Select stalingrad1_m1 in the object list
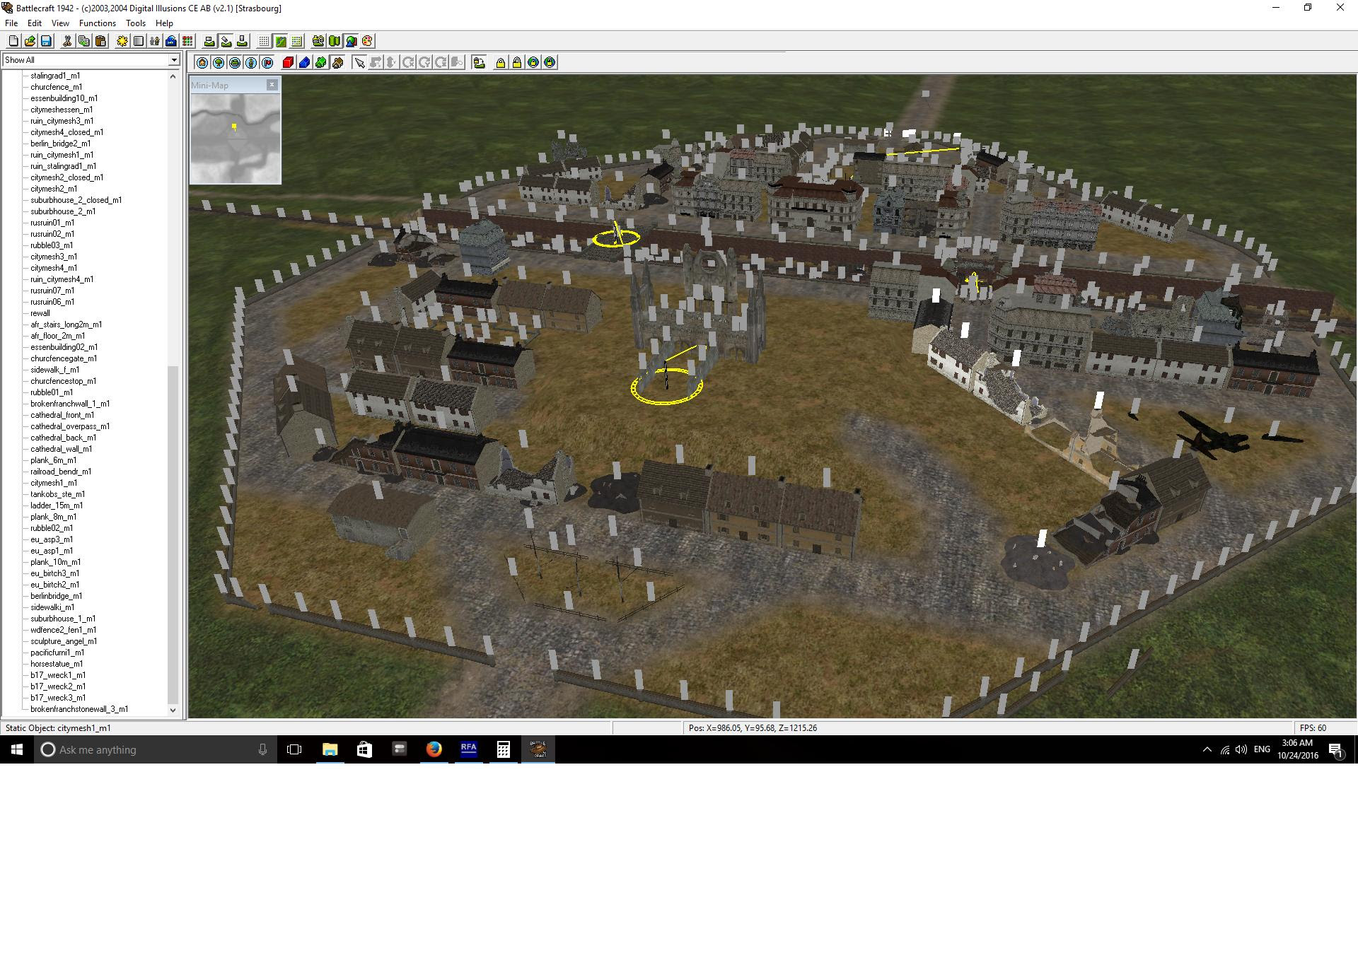1358x965 pixels. pyautogui.click(x=55, y=76)
